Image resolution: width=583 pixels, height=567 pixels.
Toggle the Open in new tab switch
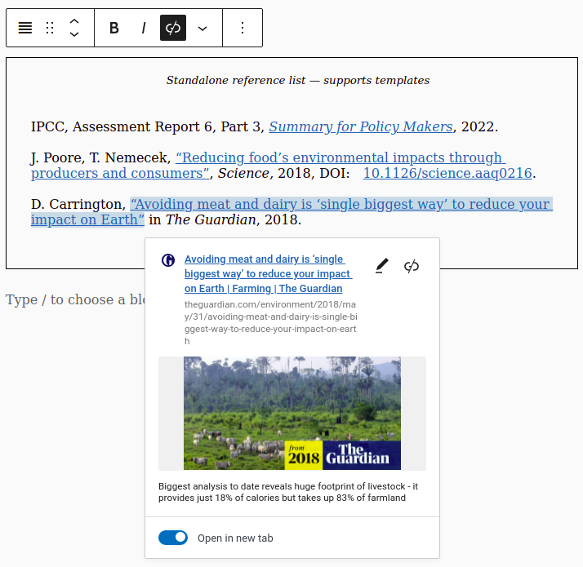coord(173,538)
